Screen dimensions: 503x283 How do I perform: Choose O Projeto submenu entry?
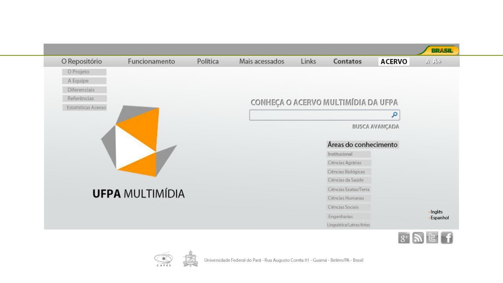[x=84, y=72]
